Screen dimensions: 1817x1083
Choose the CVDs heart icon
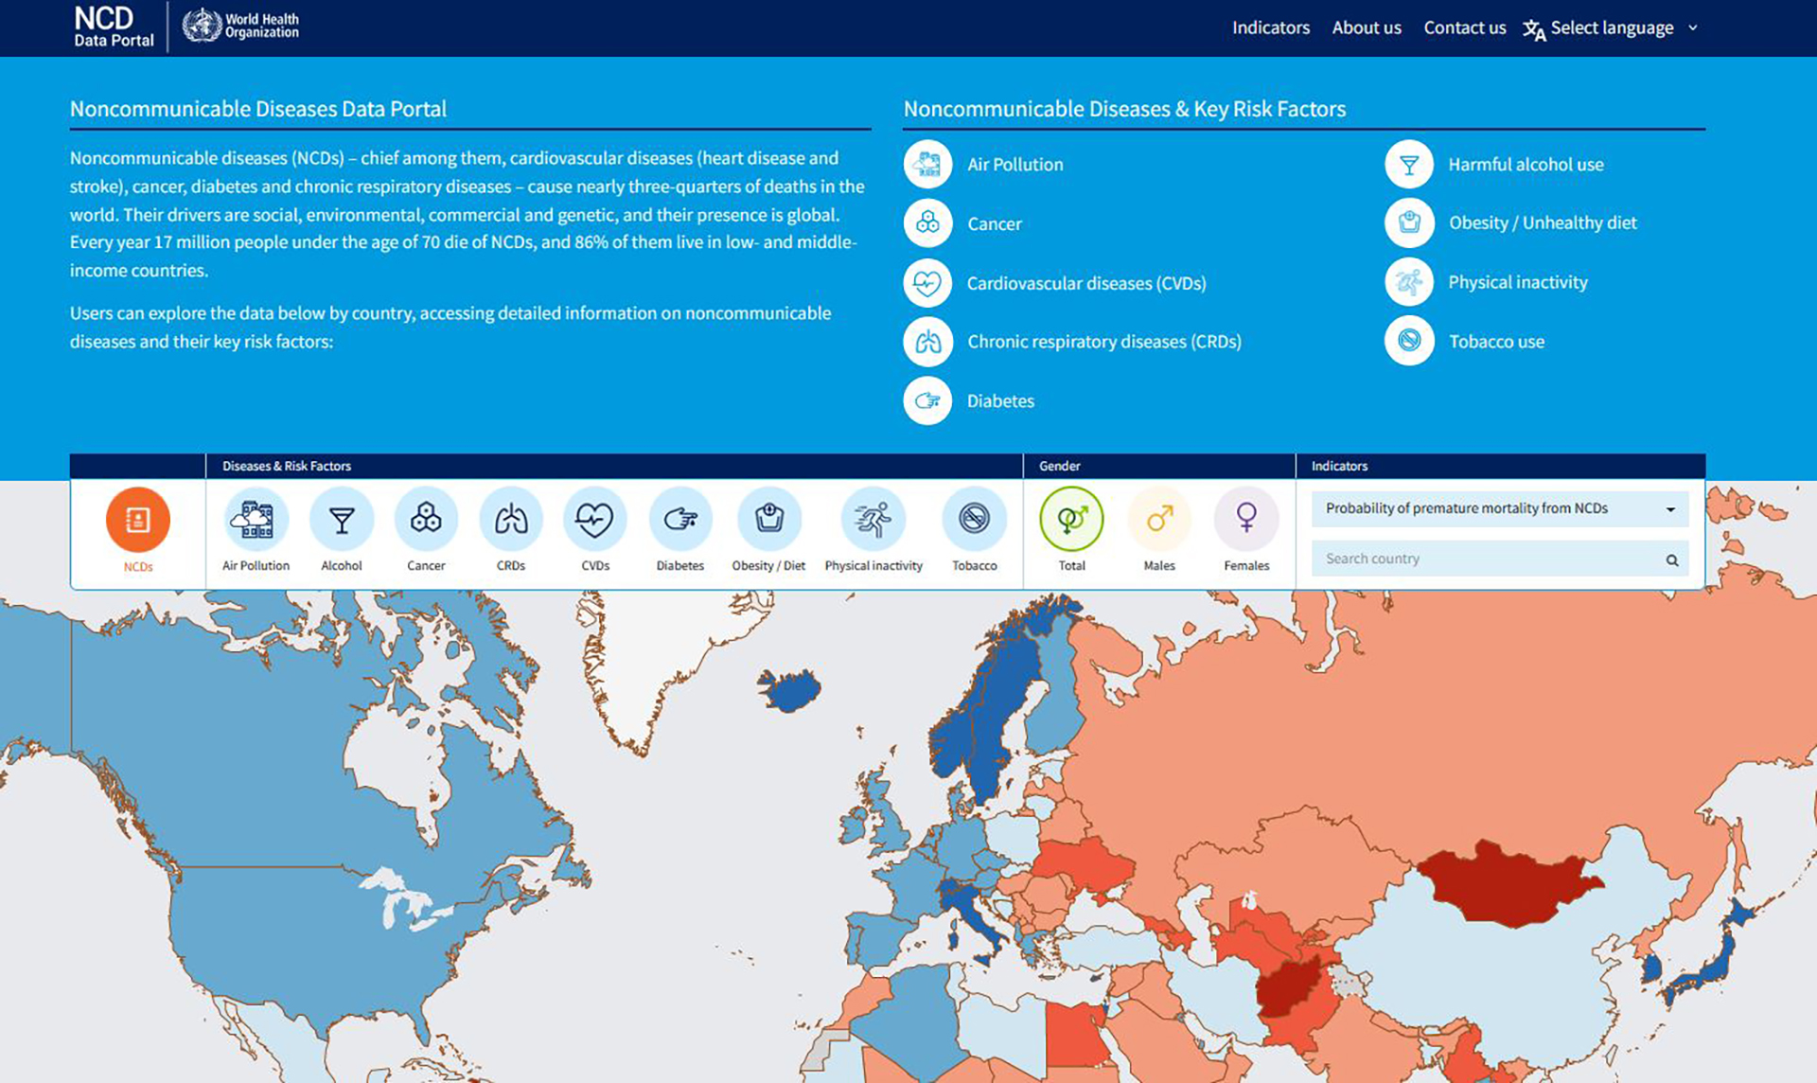pyautogui.click(x=594, y=520)
